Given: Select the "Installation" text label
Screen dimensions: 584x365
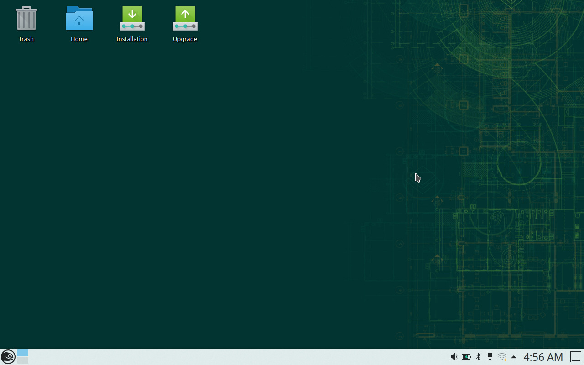Looking at the screenshot, I should [132, 39].
